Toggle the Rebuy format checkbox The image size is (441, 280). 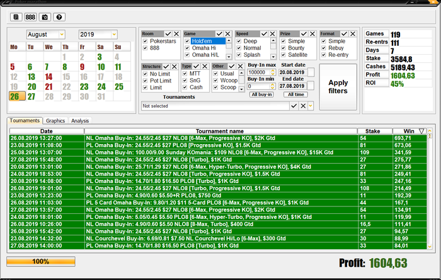tap(324, 48)
